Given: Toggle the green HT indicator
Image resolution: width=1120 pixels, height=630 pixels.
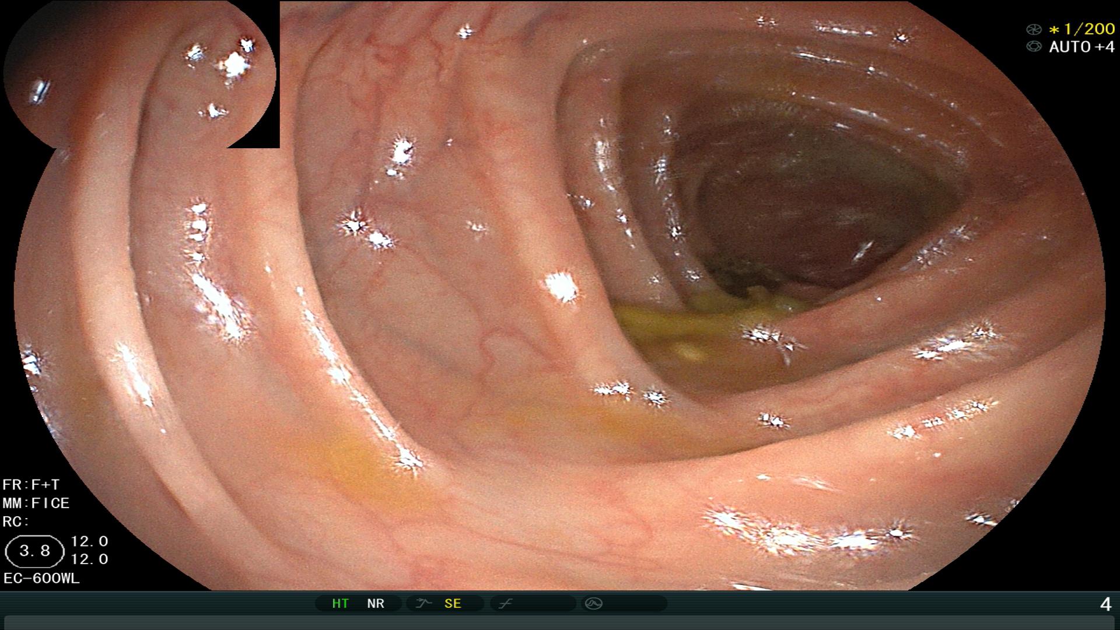Looking at the screenshot, I should point(340,604).
